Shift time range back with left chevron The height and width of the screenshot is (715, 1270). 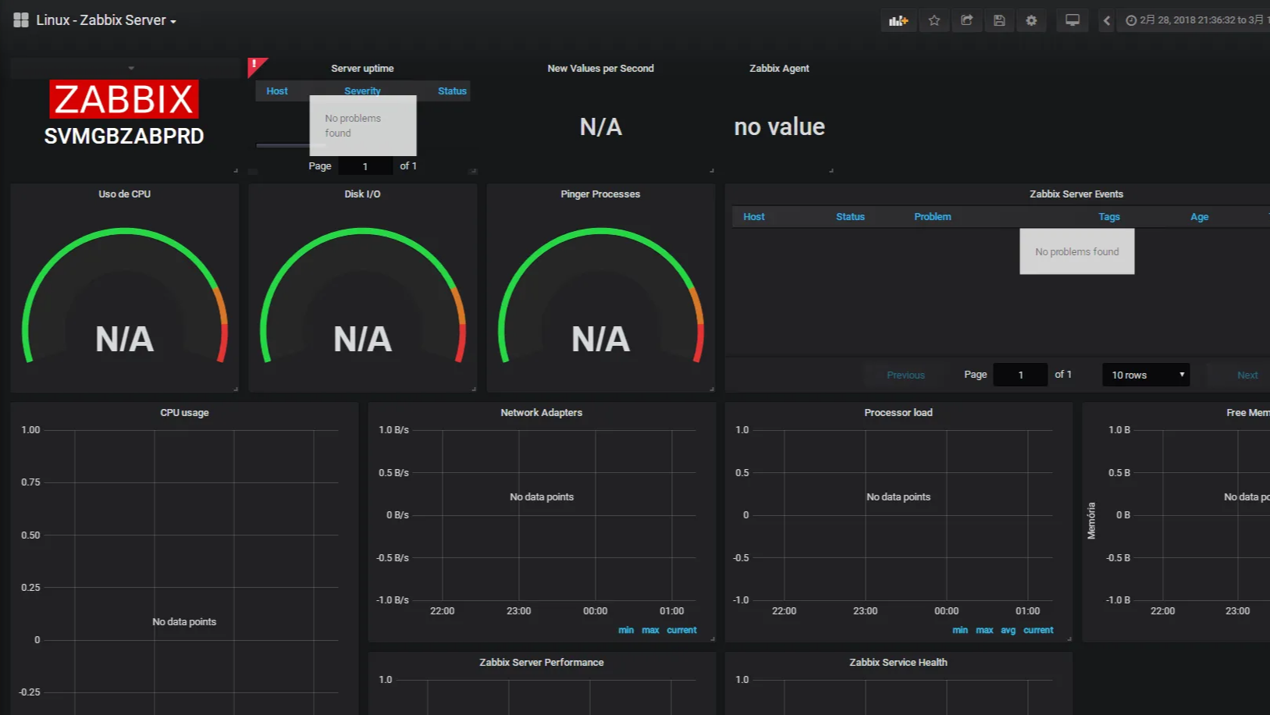pos(1106,20)
